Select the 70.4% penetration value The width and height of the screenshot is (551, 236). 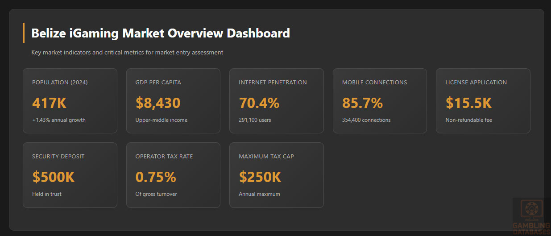tap(259, 103)
